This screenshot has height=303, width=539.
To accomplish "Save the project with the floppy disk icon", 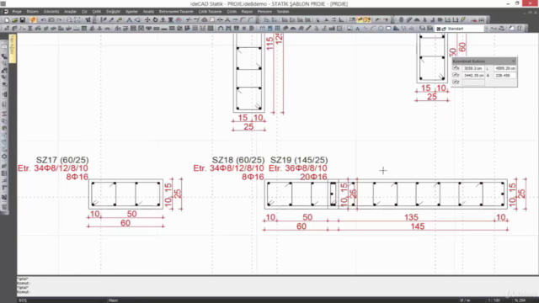I will click(x=23, y=20).
